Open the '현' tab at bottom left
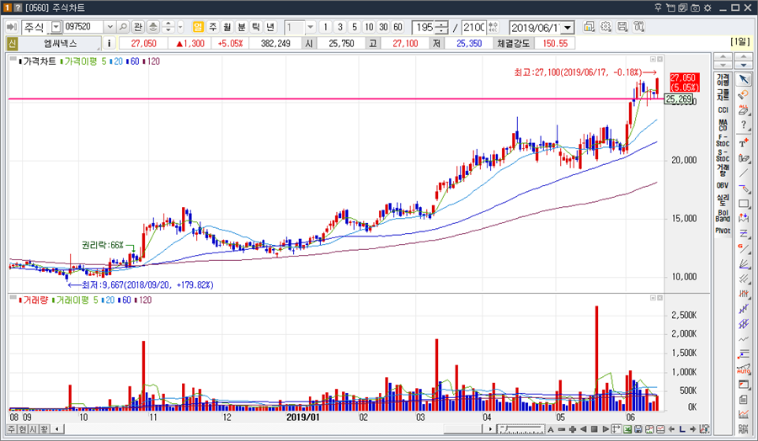Screen dimensions: 758x441 coord(22,429)
